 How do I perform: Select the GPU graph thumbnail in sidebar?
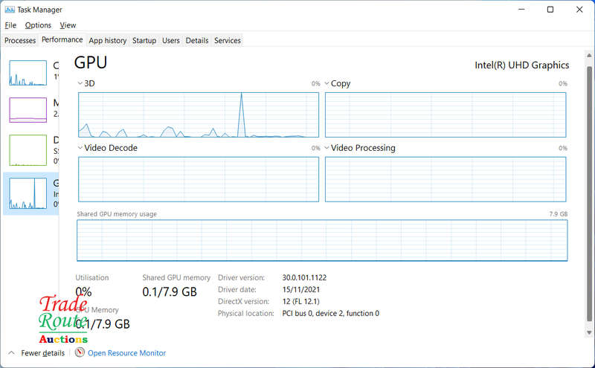click(28, 193)
